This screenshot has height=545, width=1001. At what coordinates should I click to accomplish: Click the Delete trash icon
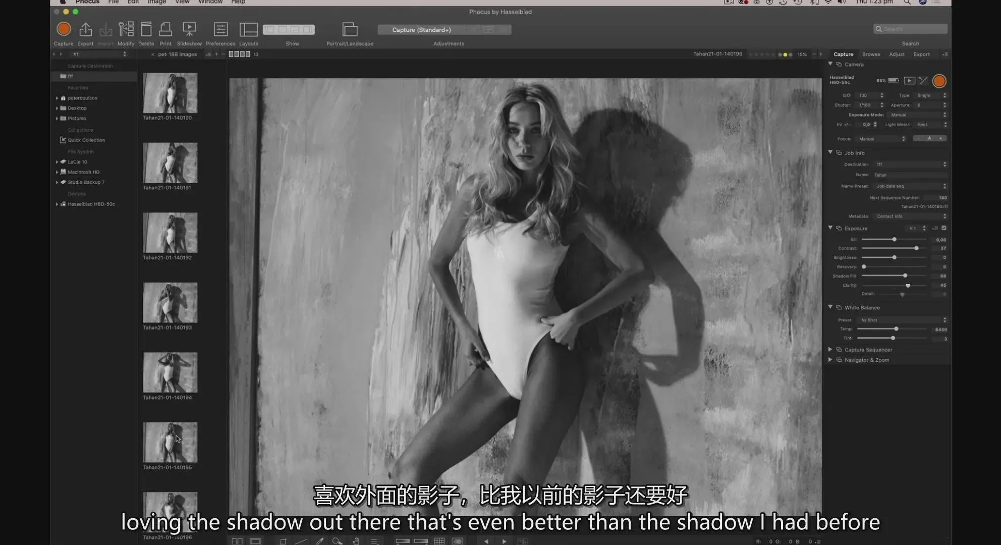146,29
